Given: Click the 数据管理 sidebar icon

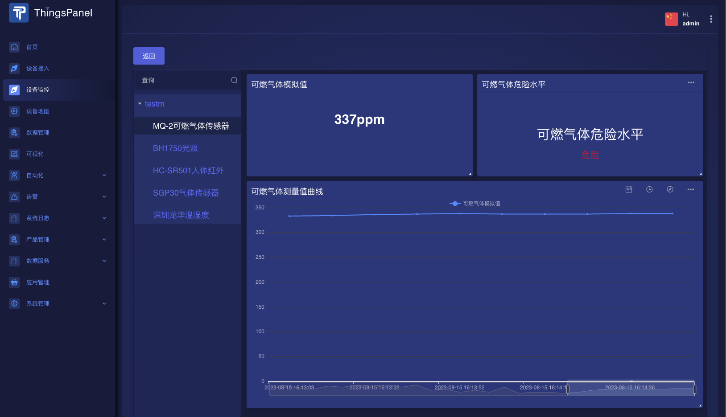Looking at the screenshot, I should point(14,132).
